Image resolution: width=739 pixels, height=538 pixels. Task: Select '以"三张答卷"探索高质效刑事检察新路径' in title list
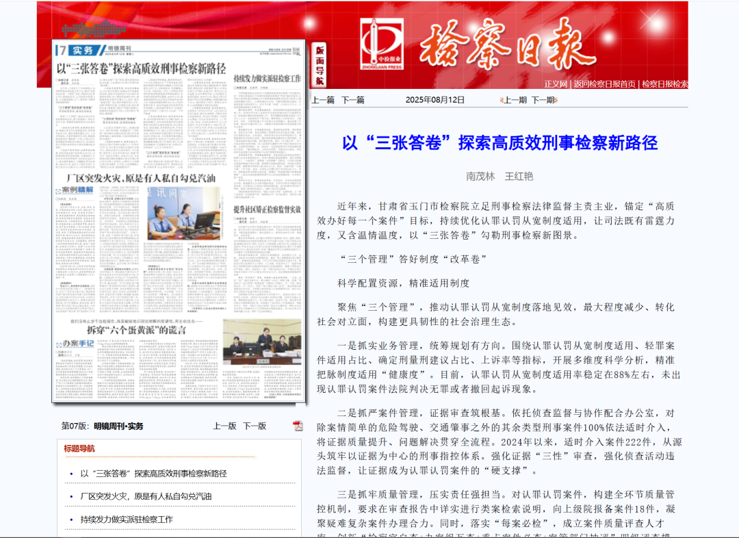[153, 473]
